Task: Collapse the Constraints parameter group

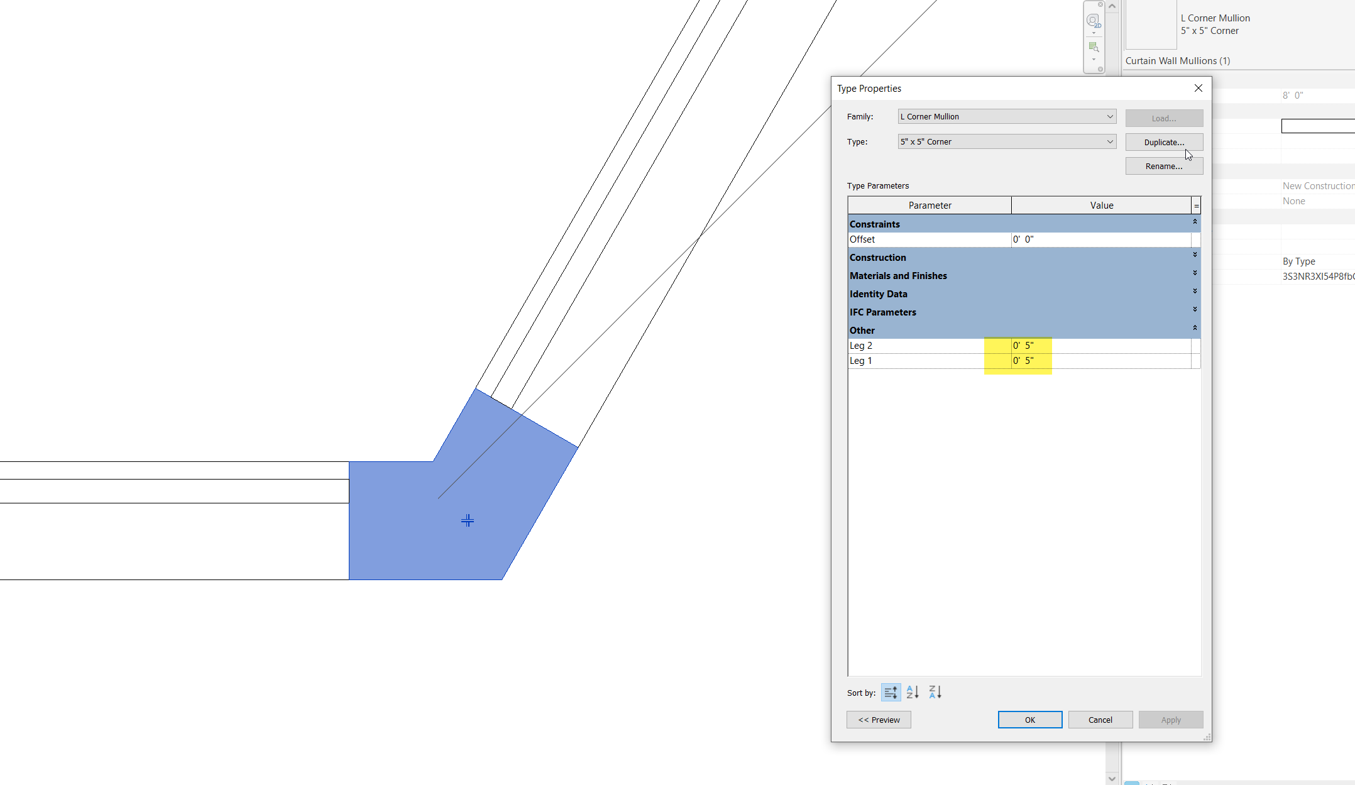Action: coord(1194,222)
